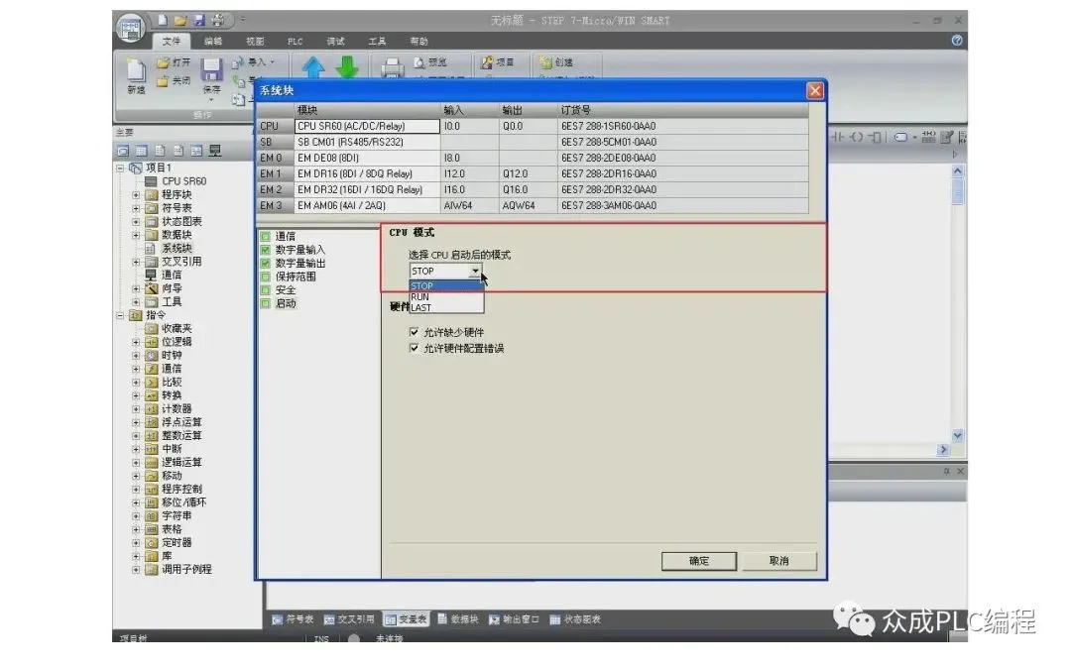The image size is (1071, 669).
Task: Click the 新建 new project ribbon icon
Action: tap(136, 74)
